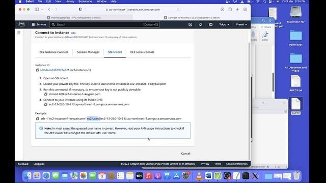This screenshot has width=326, height=183.
Task: Select the SSH client tab
Action: (x=115, y=52)
